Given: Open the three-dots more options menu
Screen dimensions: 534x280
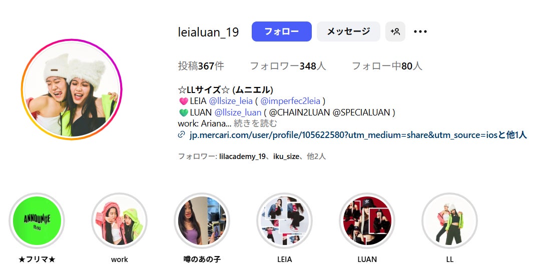Looking at the screenshot, I should tap(420, 31).
